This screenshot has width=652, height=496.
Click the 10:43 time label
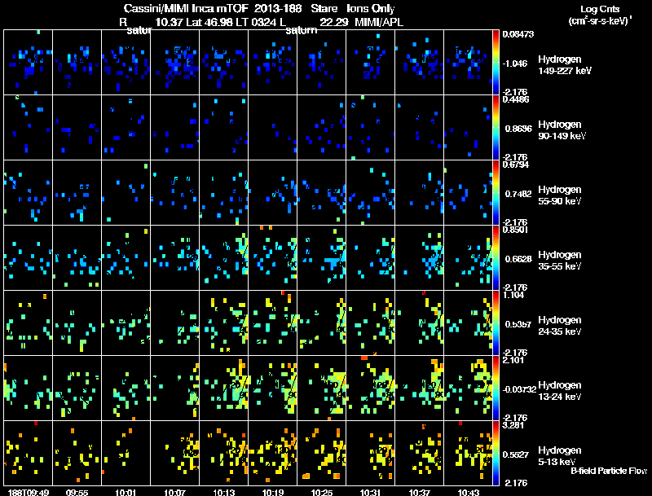[x=469, y=492]
